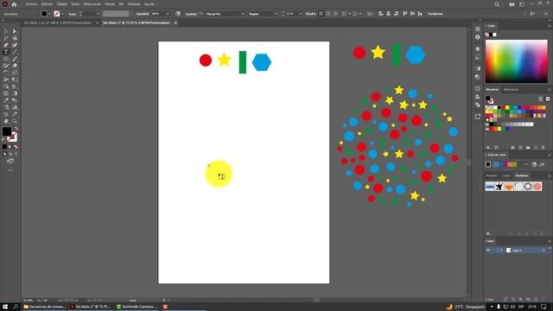Open the stroke color dropdown in control bar
This screenshot has height=311, width=553.
(x=62, y=14)
